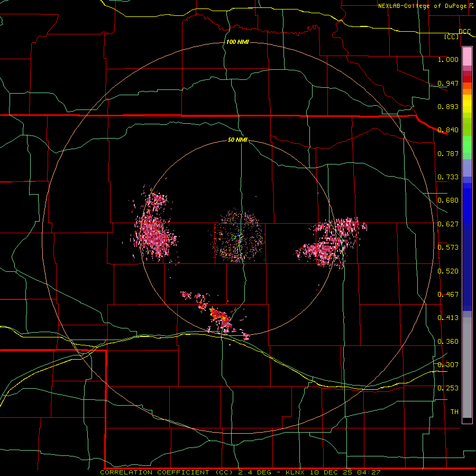Select the 0.413 scale value

[448, 318]
